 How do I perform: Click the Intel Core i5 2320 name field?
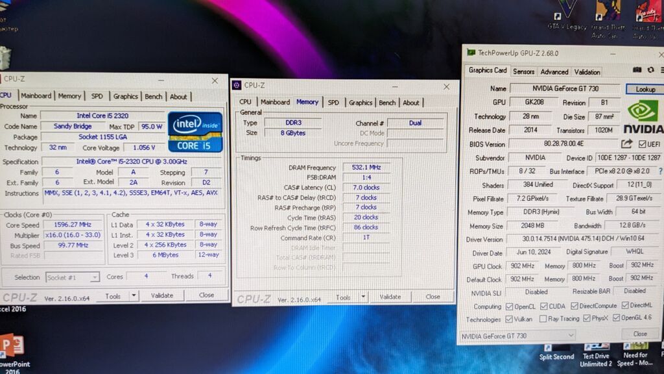click(x=102, y=116)
